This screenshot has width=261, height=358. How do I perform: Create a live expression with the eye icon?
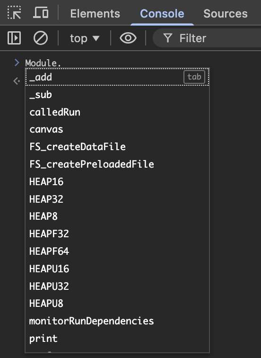coord(128,38)
